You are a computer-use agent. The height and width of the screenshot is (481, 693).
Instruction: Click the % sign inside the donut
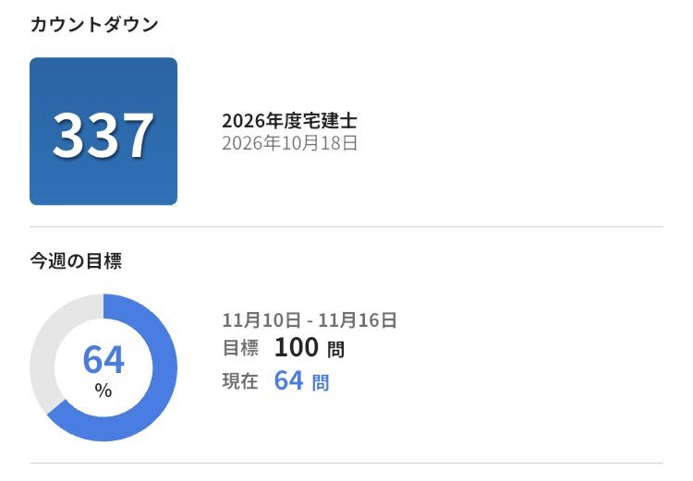pos(103,391)
